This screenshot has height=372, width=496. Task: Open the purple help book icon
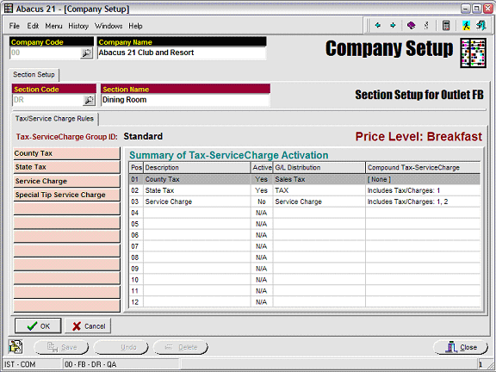point(411,25)
